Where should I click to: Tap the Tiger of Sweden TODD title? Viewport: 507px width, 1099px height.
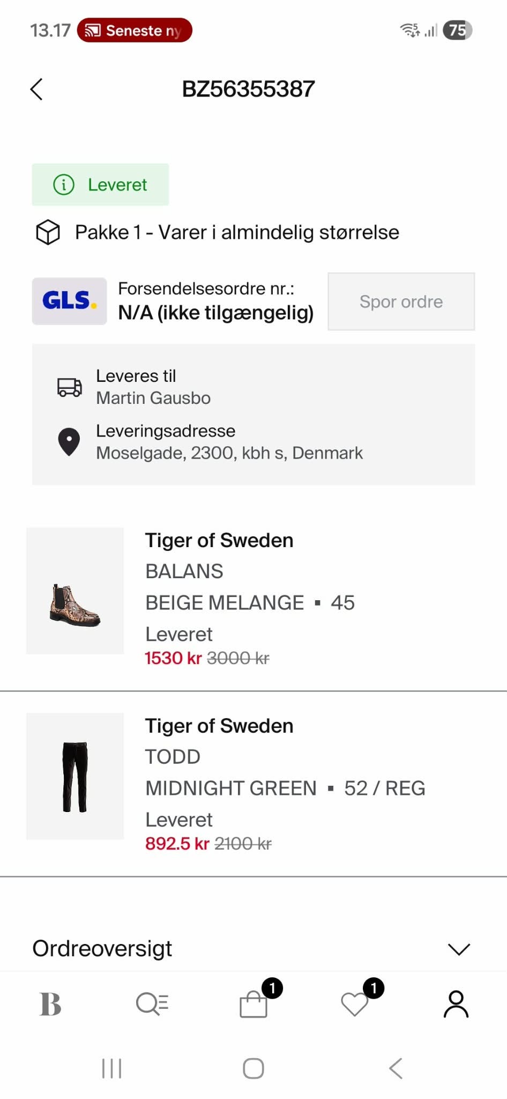click(219, 726)
